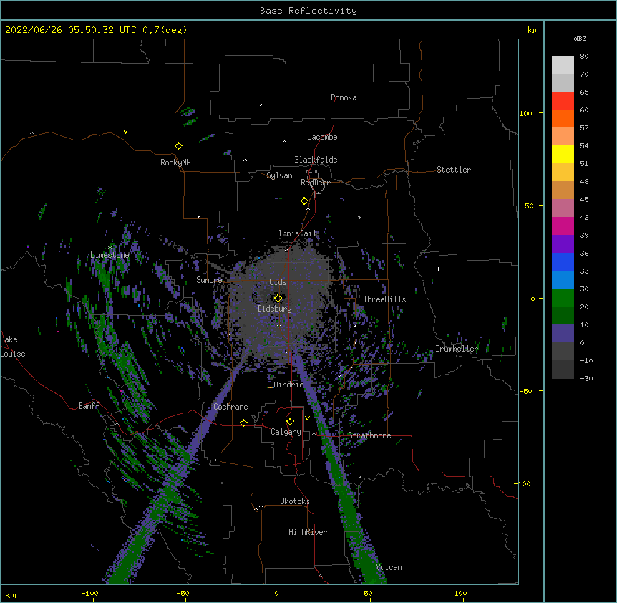Click the Blackfalds city label

[x=316, y=160]
